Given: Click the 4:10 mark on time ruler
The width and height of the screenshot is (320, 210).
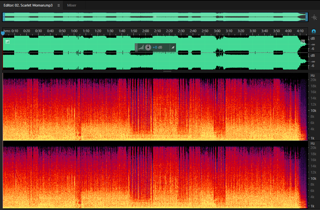Looking at the screenshot, I should (300, 31).
